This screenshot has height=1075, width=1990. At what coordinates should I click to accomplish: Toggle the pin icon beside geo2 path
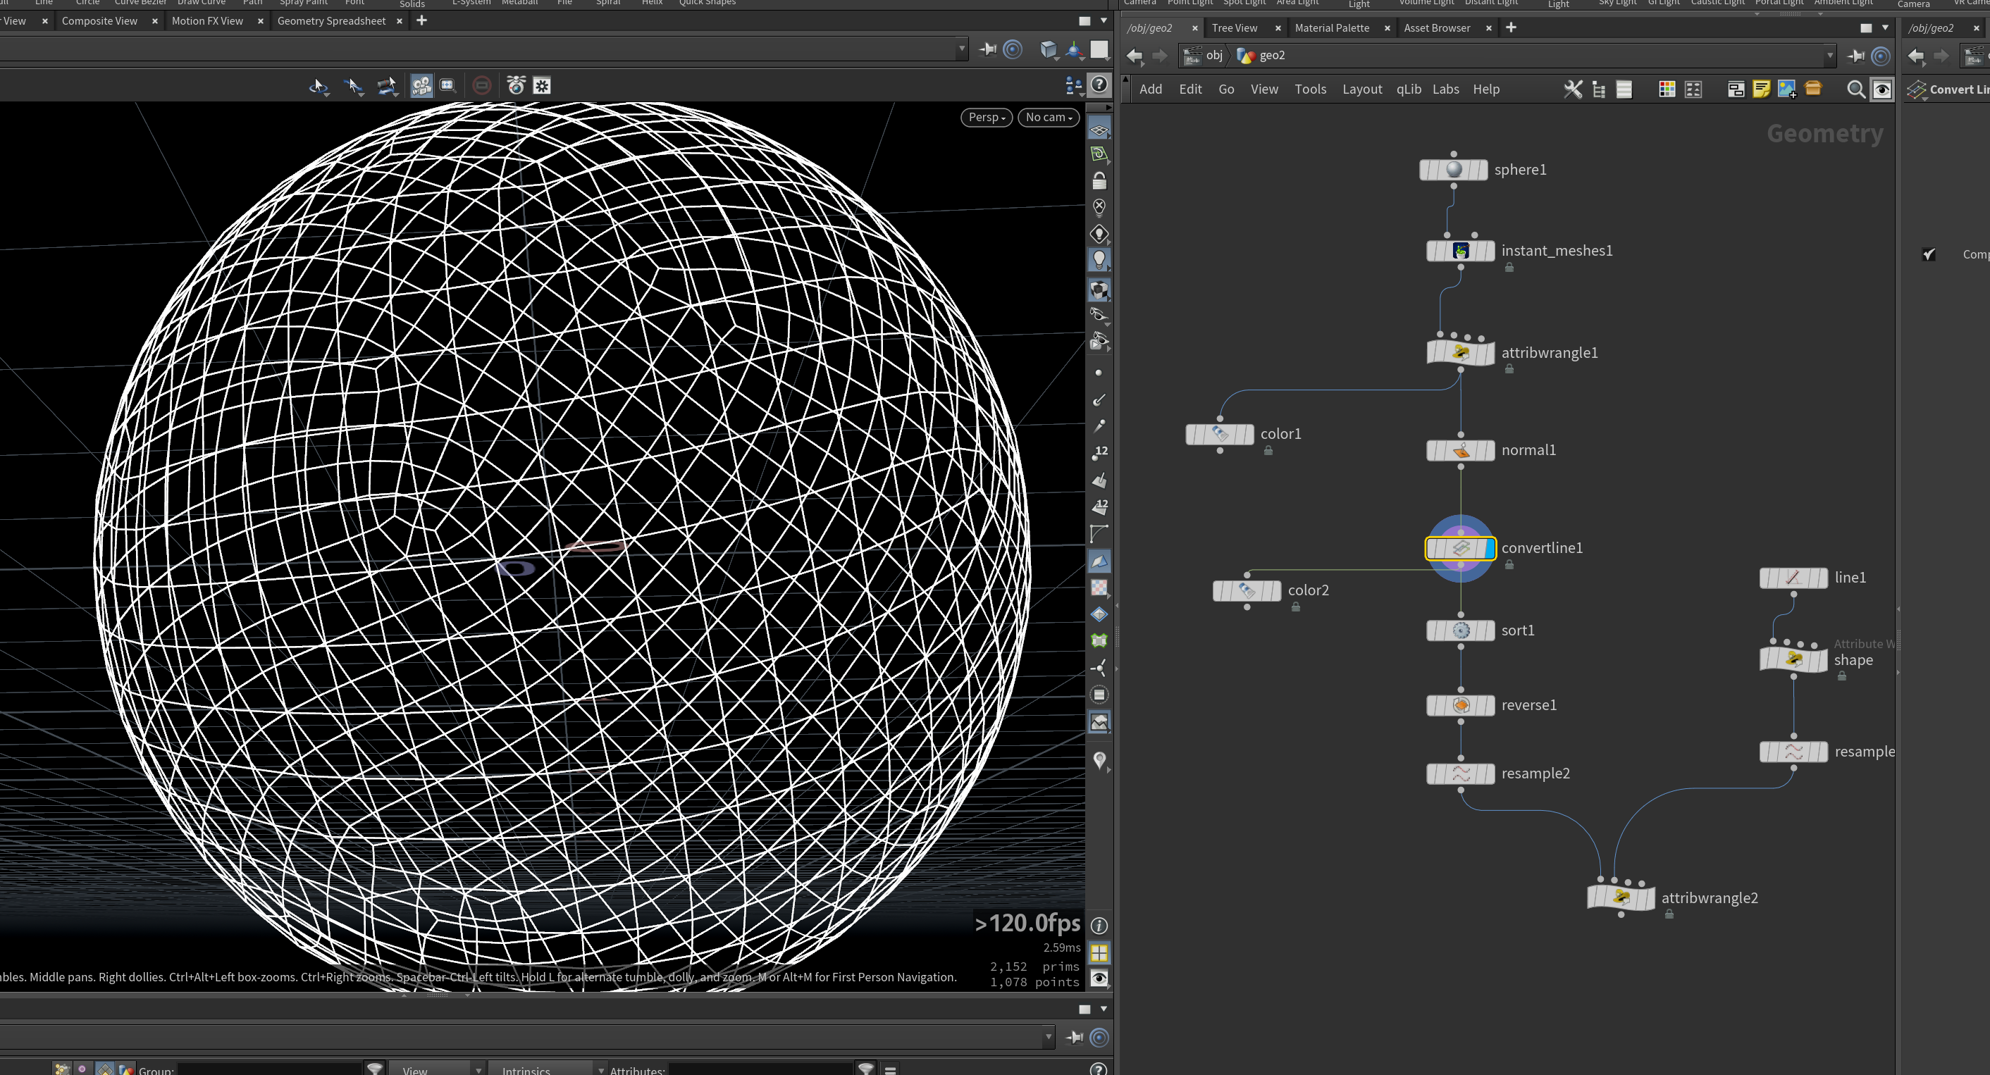coord(1855,56)
